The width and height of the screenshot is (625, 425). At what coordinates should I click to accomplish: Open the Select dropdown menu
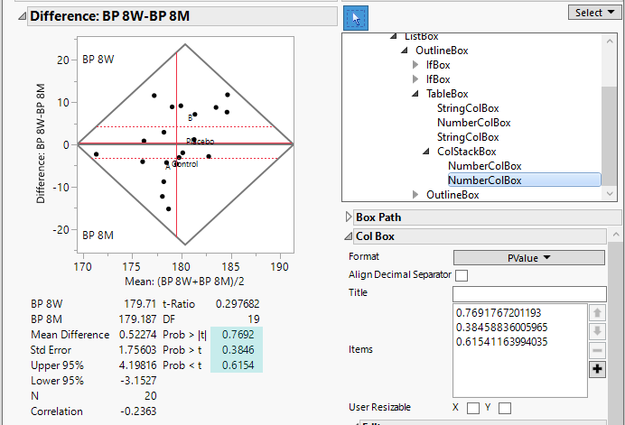pyautogui.click(x=593, y=13)
